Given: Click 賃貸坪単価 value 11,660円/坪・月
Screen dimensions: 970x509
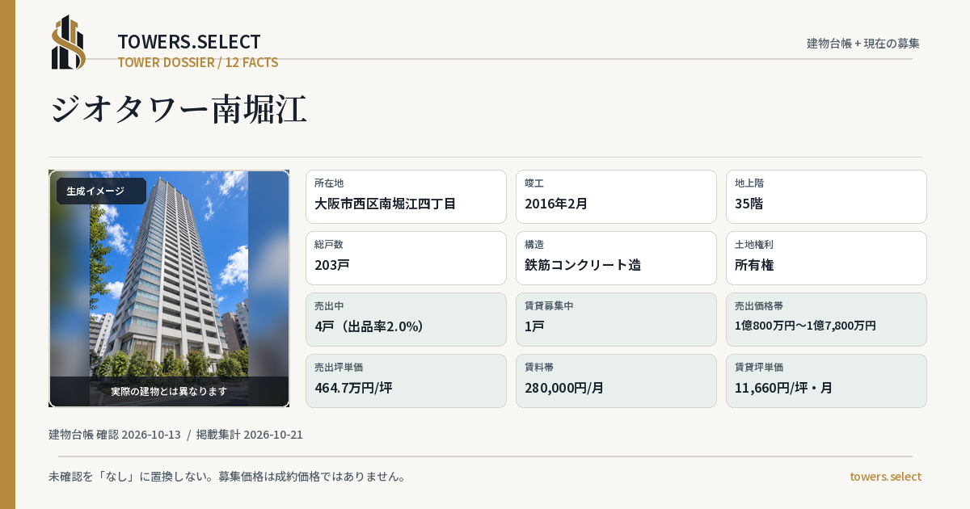Looking at the screenshot, I should (783, 388).
